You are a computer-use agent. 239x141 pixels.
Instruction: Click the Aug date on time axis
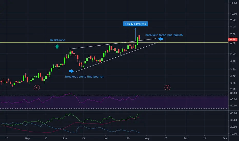click(147, 138)
